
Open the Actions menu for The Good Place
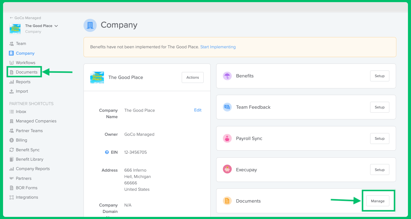pyautogui.click(x=192, y=77)
